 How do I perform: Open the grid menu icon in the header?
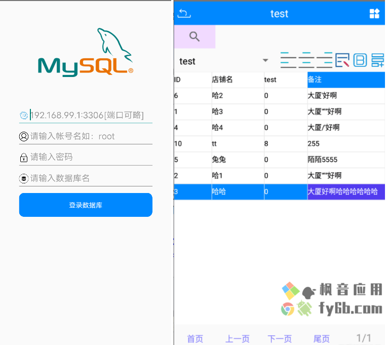pos(374,14)
